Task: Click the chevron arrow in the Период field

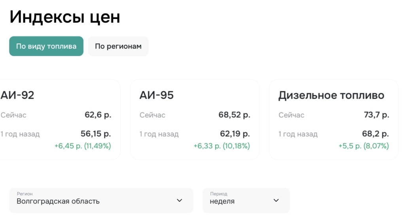Action: click(x=276, y=201)
